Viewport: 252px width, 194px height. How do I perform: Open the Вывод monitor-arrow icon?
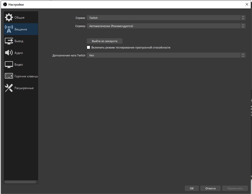coord(9,41)
